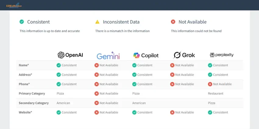Click the Inconsistent Data legend heading
The height and width of the screenshot is (129, 259).
[121, 22]
